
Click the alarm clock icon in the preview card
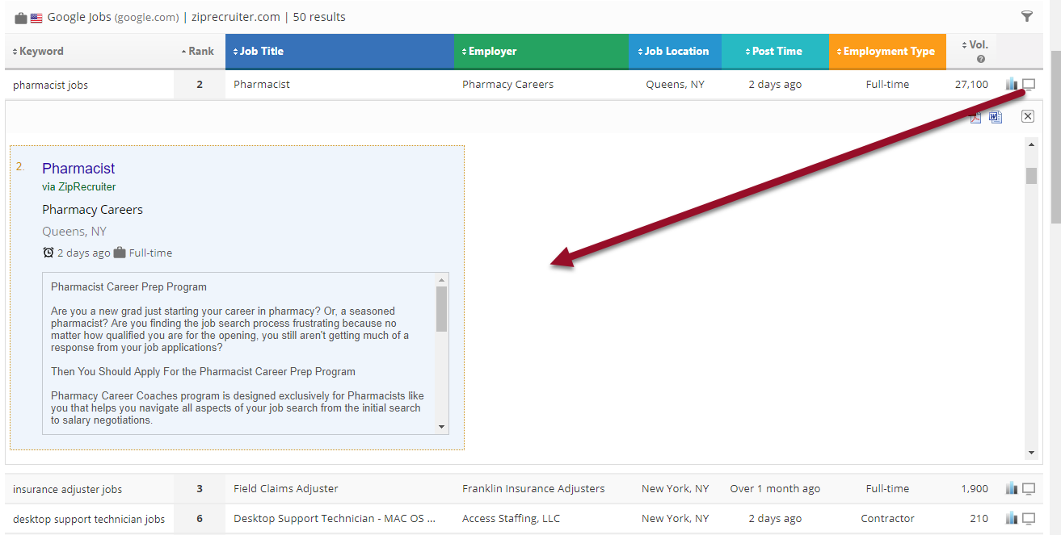pos(48,253)
